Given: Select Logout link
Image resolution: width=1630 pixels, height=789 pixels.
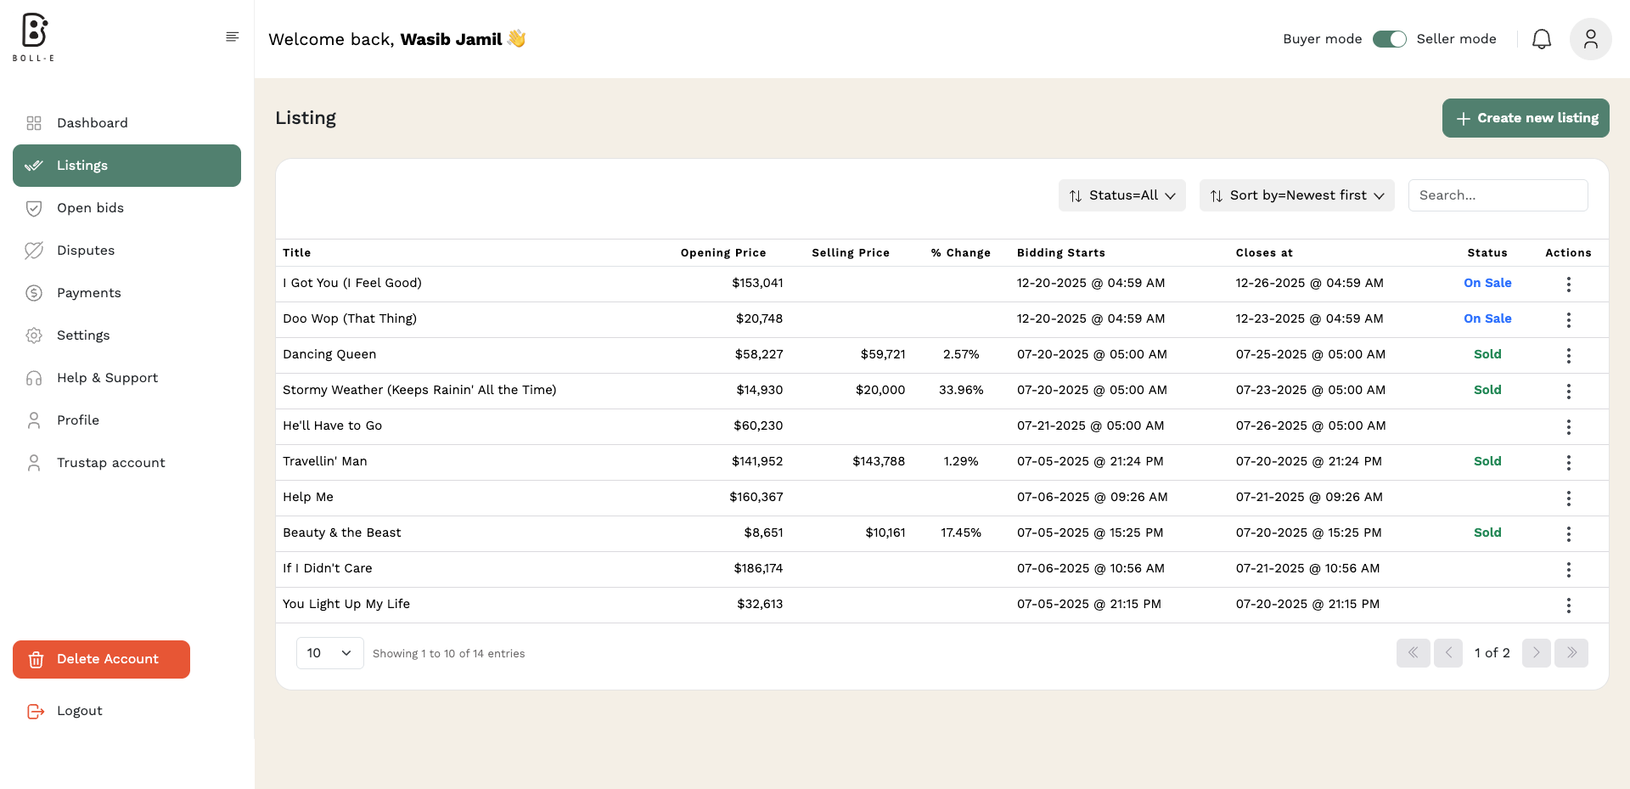Looking at the screenshot, I should point(79,711).
